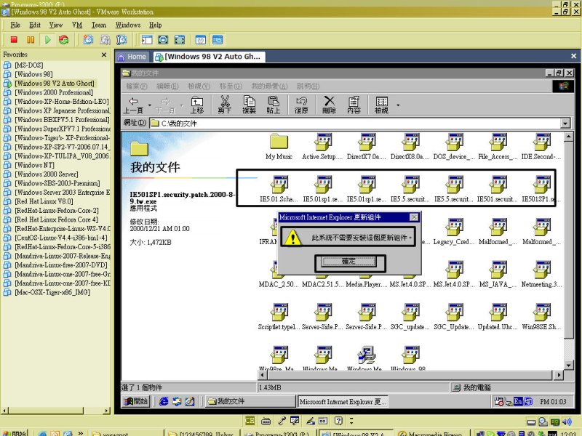The height and width of the screenshot is (436, 582).
Task: Click the Copy (複製) toolbar button
Action: coord(249,105)
